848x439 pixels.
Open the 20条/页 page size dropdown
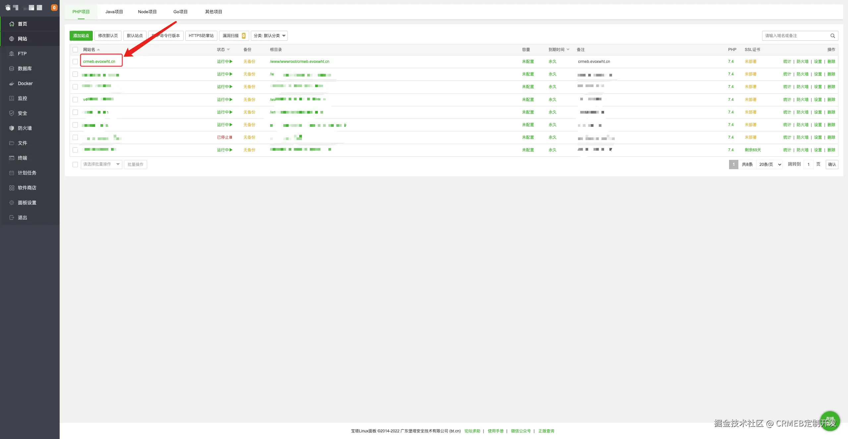[769, 165]
